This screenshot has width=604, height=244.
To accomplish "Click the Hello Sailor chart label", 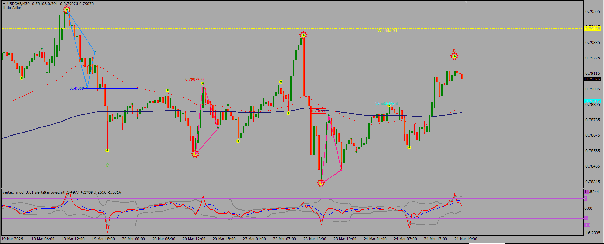I will (12, 8).
